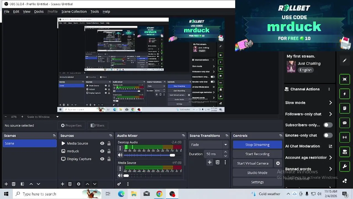Remove selected scene using Scenes trash icon
The image size is (353, 199).
tap(14, 184)
